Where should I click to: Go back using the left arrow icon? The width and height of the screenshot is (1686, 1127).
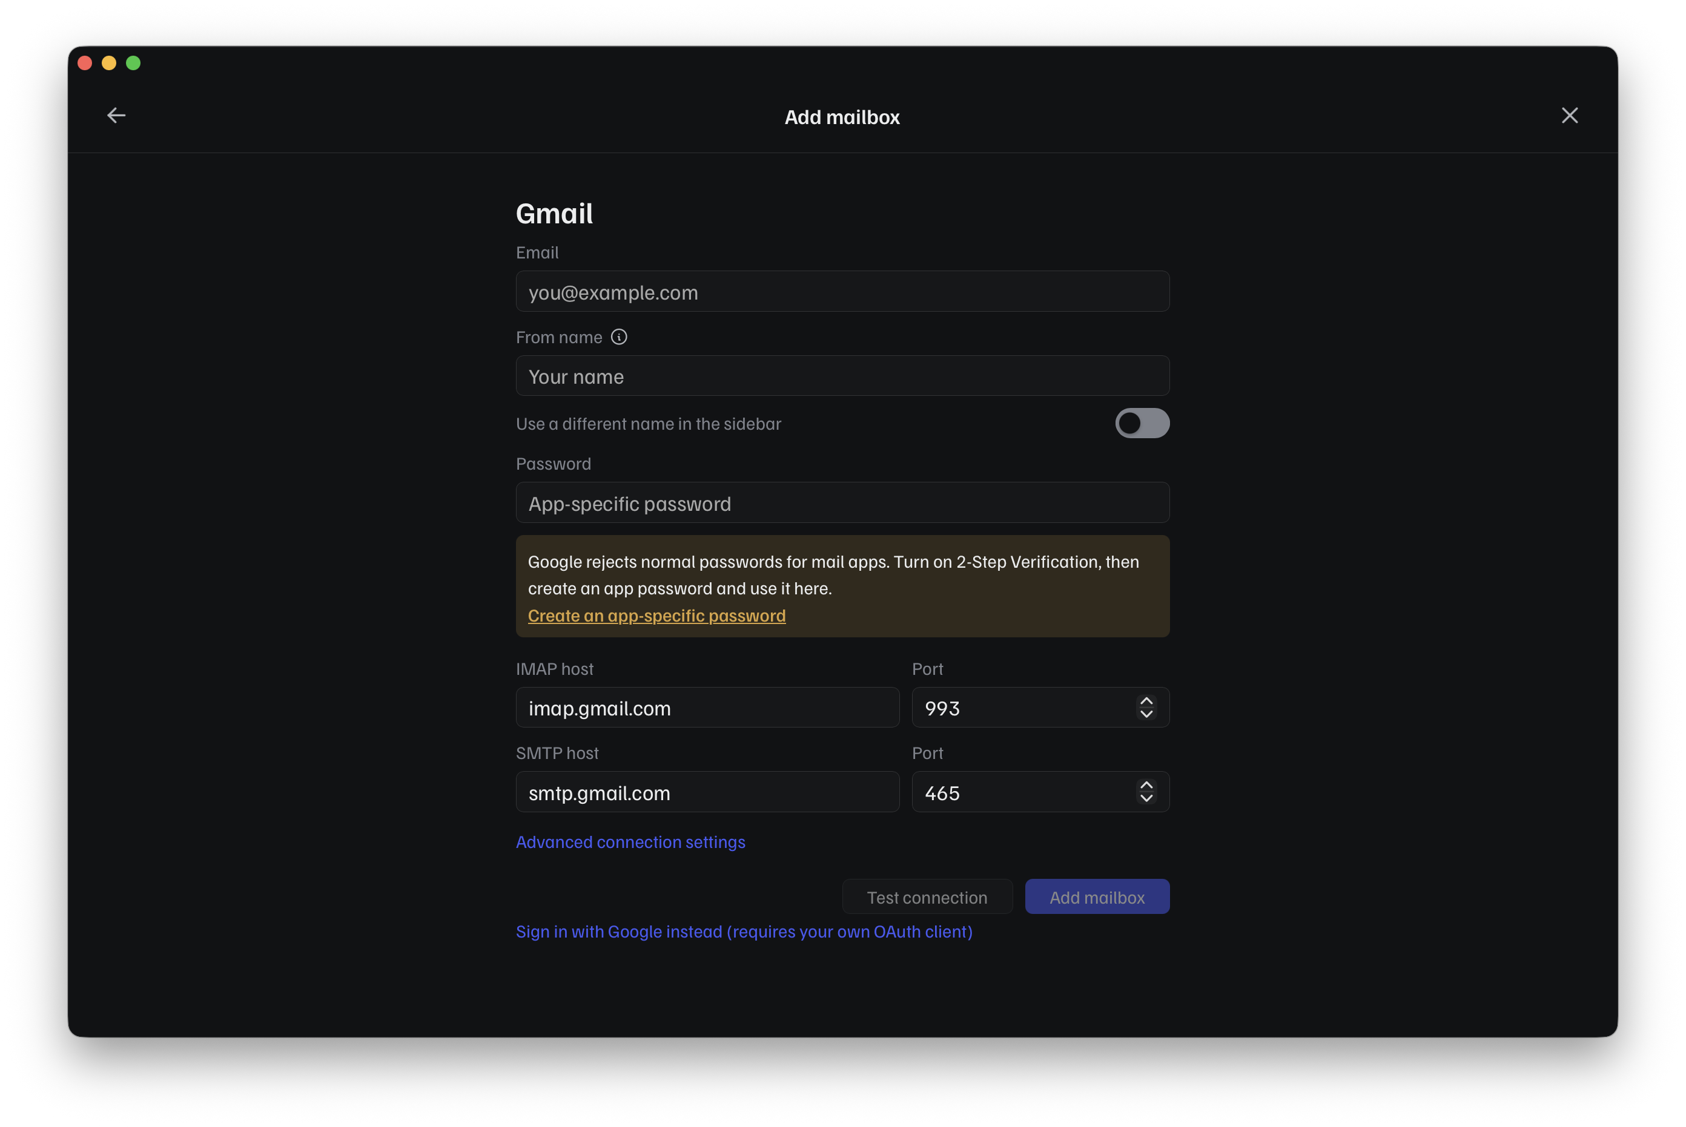(x=116, y=116)
